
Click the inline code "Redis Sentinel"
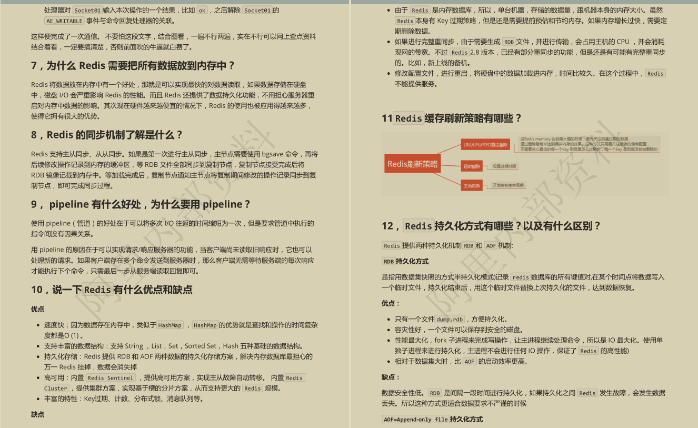coord(110,377)
